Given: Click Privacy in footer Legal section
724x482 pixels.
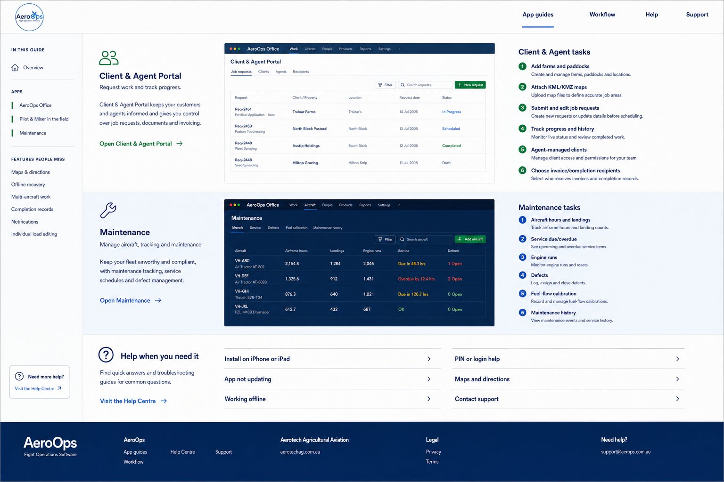Looking at the screenshot, I should point(434,452).
